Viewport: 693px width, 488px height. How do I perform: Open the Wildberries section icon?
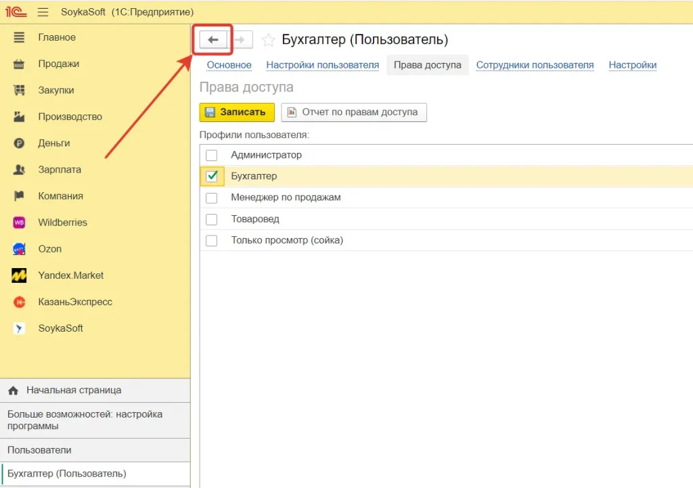19,223
